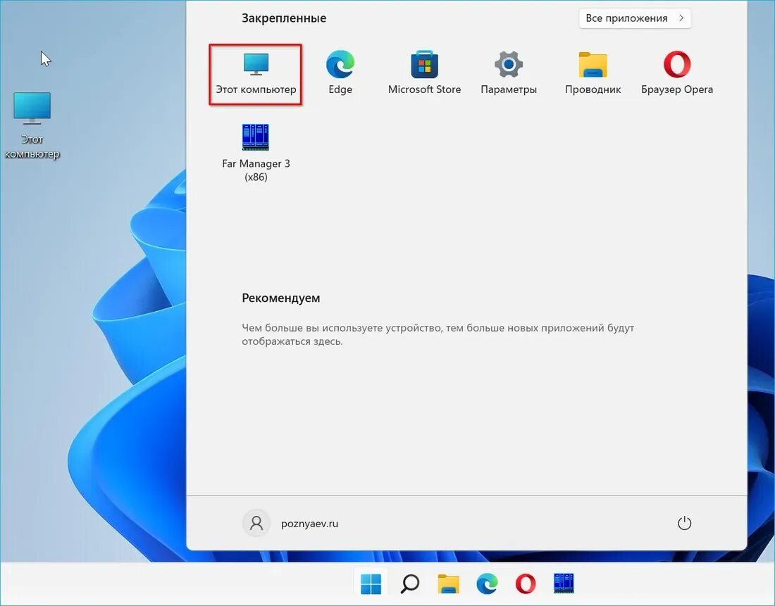Open Параметры settings gear app
The image size is (775, 606).
click(x=509, y=72)
